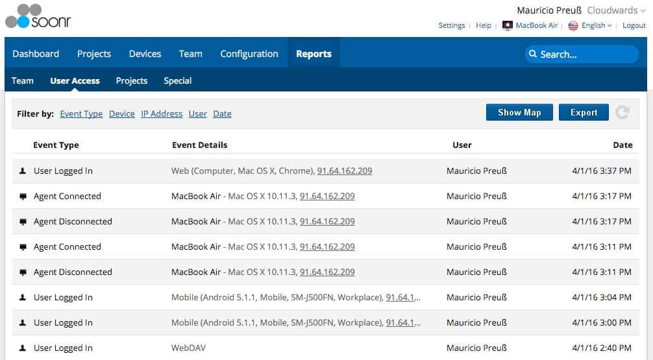653x360 pixels.
Task: Filter by Device
Action: (121, 114)
